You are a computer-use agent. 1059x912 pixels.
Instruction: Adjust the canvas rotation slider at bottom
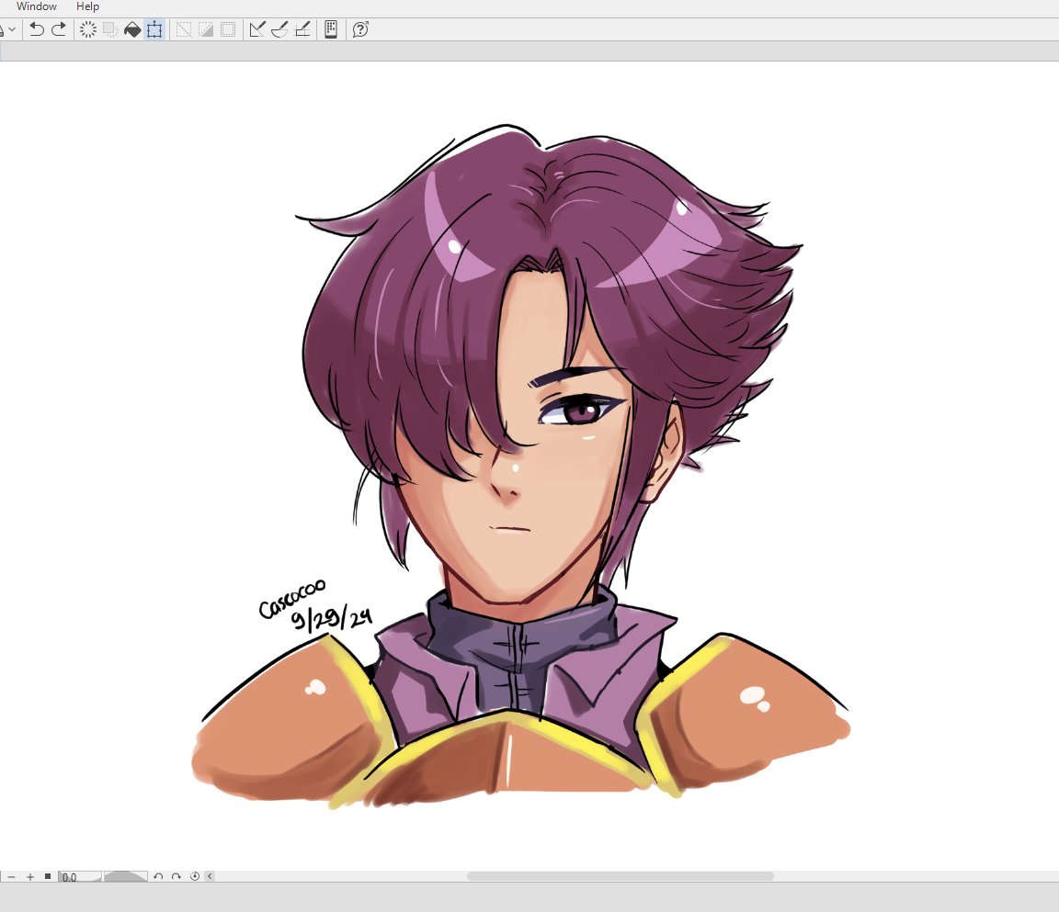(124, 876)
